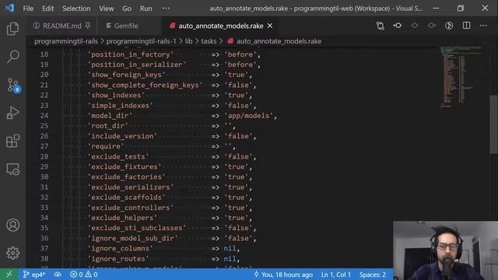This screenshot has width=498, height=280.
Task: Open the Go menu
Action: pyautogui.click(x=127, y=9)
